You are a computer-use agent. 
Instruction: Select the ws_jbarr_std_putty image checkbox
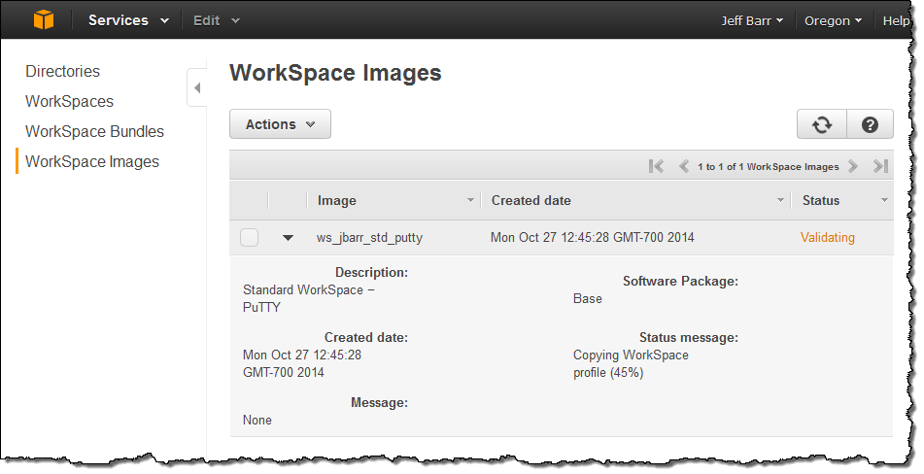pos(250,238)
